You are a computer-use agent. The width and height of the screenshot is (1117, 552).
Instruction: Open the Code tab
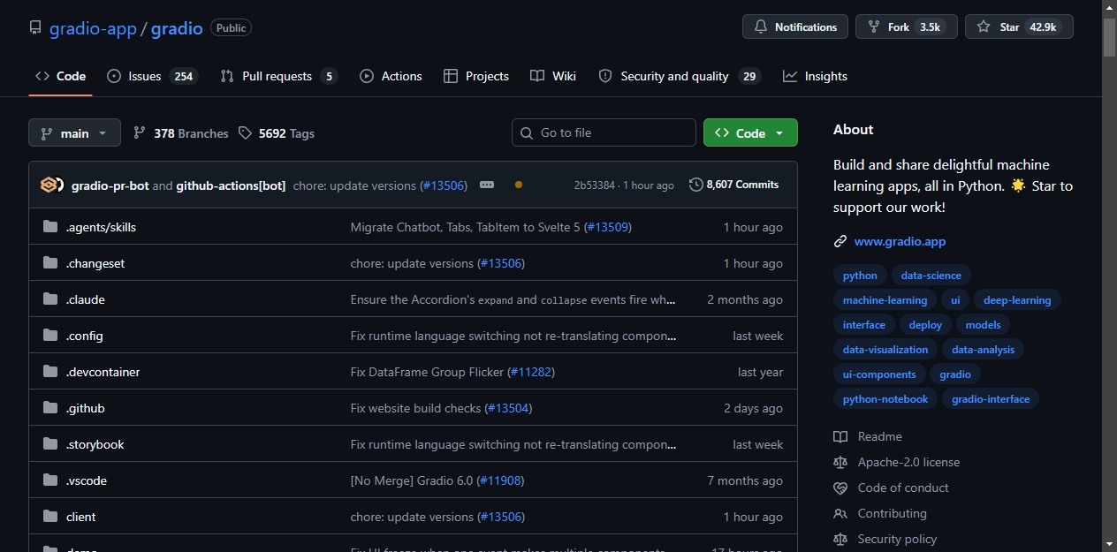click(60, 76)
